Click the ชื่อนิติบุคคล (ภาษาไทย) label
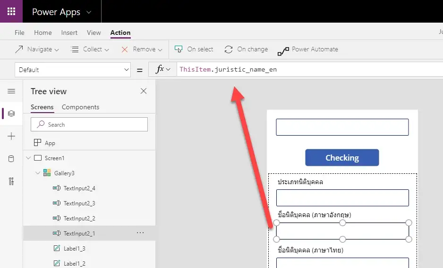The width and height of the screenshot is (443, 268). point(310,250)
